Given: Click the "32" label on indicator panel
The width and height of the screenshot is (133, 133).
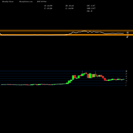Looking at the screenshot, I should pyautogui.click(x=127, y=32).
